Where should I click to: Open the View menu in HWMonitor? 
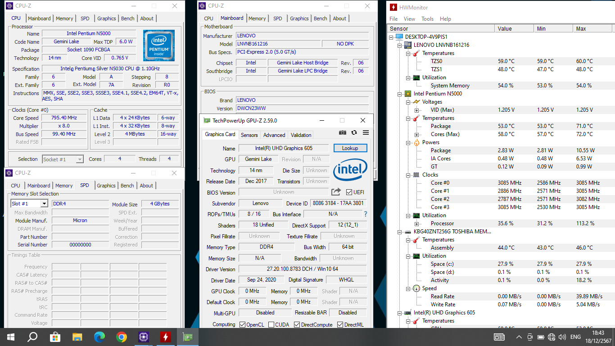[409, 19]
